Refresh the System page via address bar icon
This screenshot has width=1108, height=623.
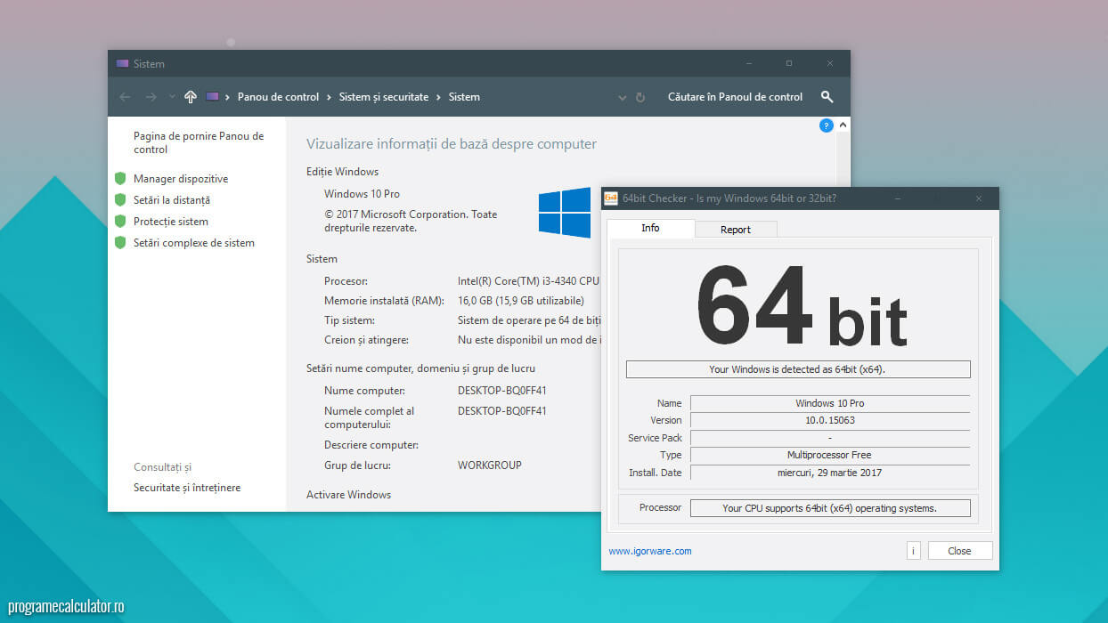point(640,97)
